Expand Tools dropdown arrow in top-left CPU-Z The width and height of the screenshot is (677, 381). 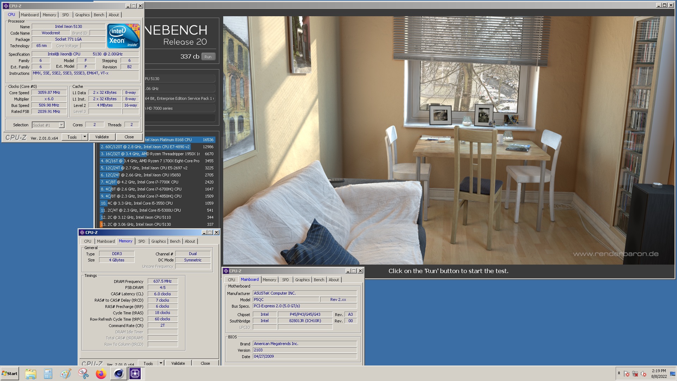pyautogui.click(x=85, y=137)
